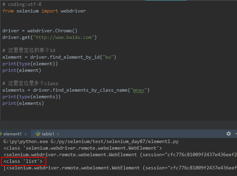Click the "print(type(elements))" line

[31, 97]
